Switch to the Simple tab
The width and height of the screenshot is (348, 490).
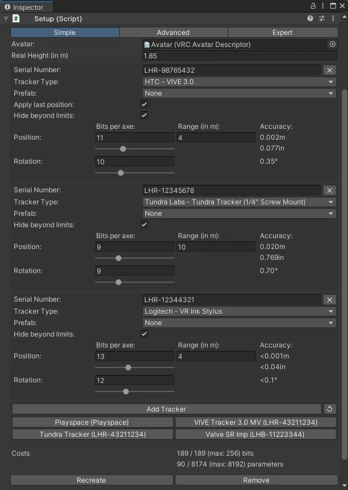(x=65, y=33)
